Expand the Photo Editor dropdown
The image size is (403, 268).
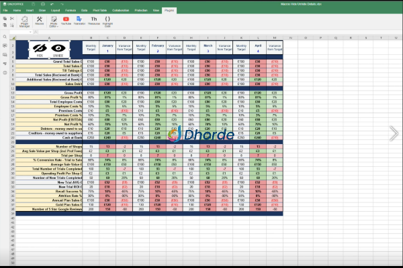53,25
